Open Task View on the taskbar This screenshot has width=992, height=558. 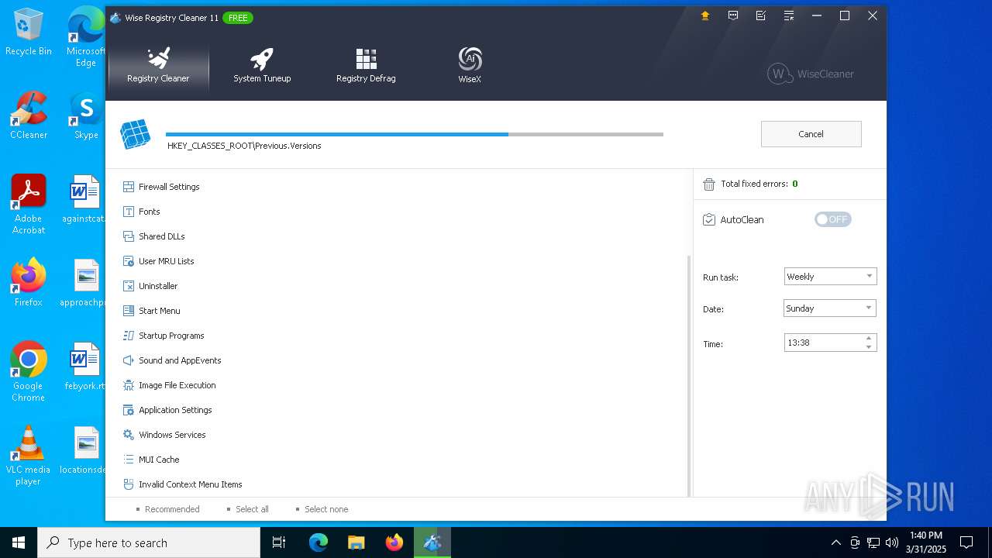point(279,542)
